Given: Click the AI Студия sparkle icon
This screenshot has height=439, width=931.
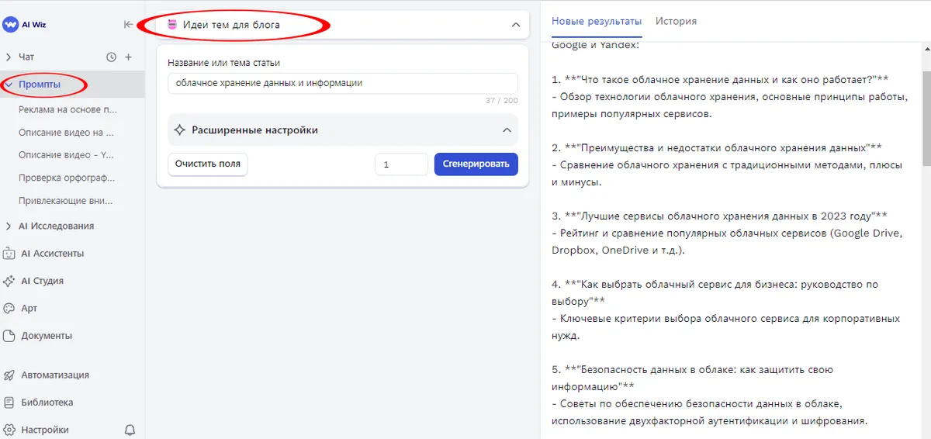Looking at the screenshot, I should (x=9, y=281).
